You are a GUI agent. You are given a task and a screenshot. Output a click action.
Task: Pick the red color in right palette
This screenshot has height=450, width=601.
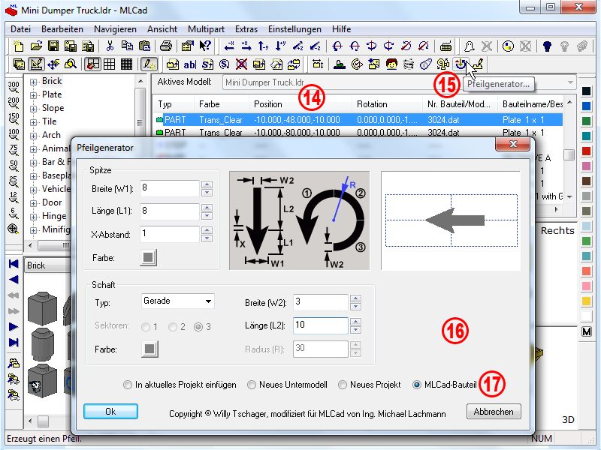tap(587, 151)
